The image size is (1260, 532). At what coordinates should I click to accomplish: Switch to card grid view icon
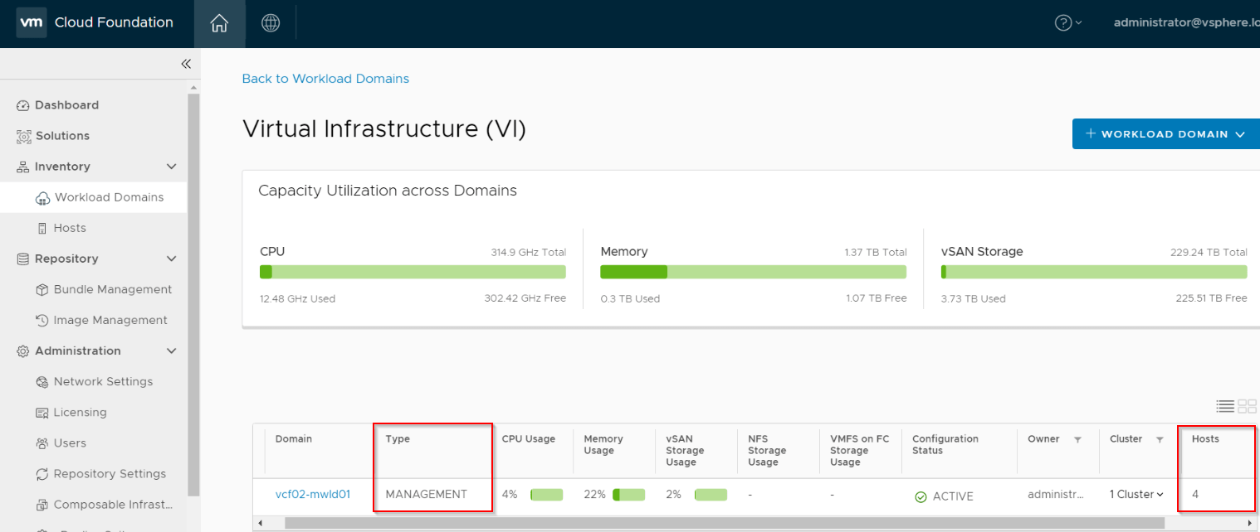(1248, 406)
